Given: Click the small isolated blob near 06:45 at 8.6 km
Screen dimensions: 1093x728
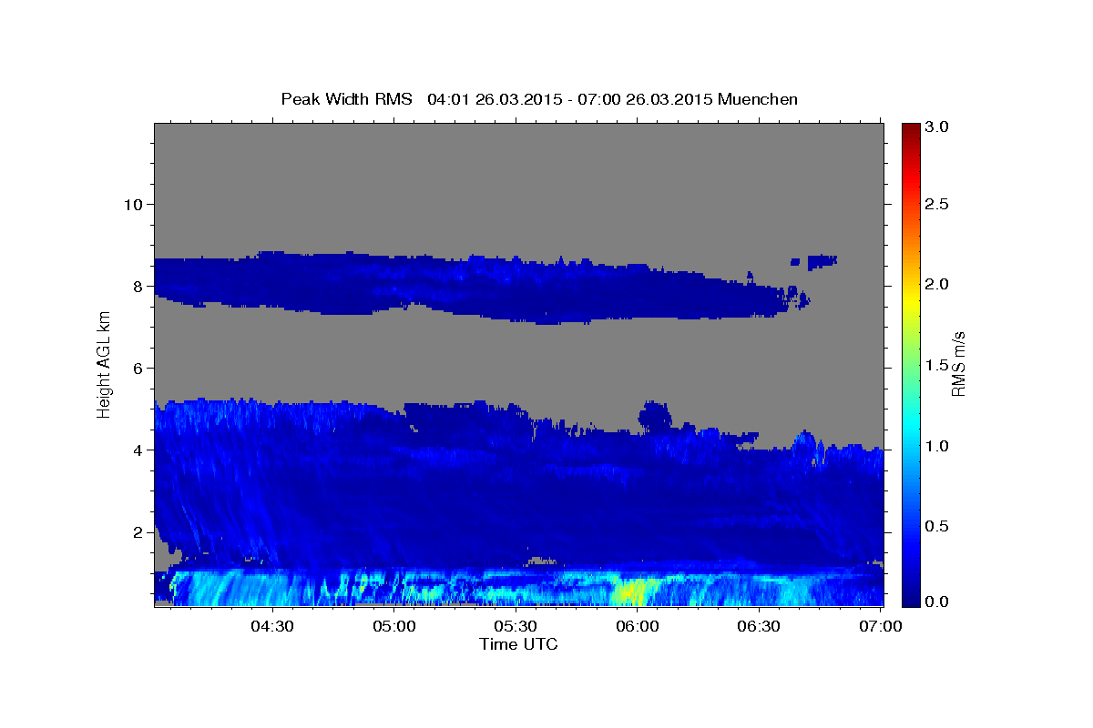Looking at the screenshot, I should [820, 261].
